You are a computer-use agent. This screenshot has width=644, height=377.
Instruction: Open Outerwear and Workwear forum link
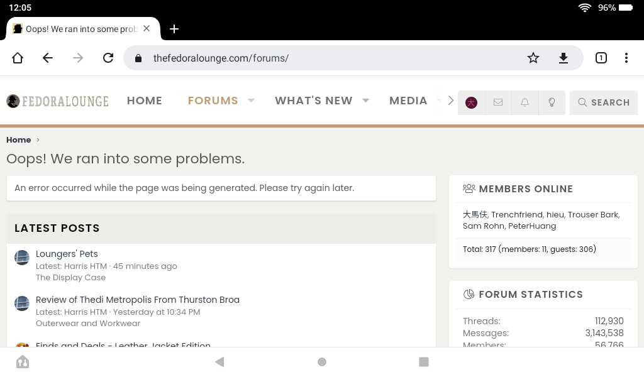tap(88, 323)
